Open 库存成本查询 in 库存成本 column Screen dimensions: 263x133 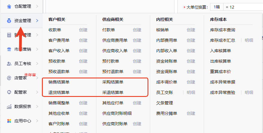click(x=223, y=30)
